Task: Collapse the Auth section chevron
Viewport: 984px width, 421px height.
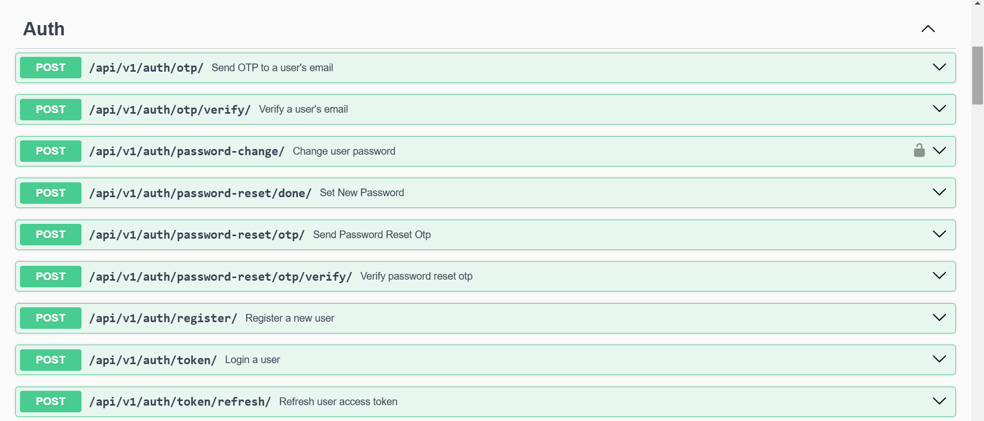Action: coord(928,29)
